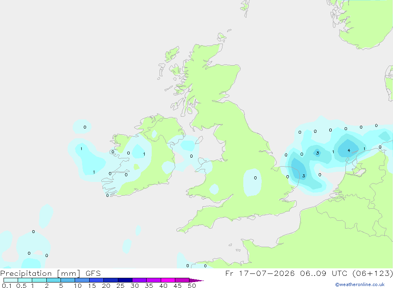
Task: Pick the 1–2 mm cyan legend swatch
Action: [x=39, y=280]
